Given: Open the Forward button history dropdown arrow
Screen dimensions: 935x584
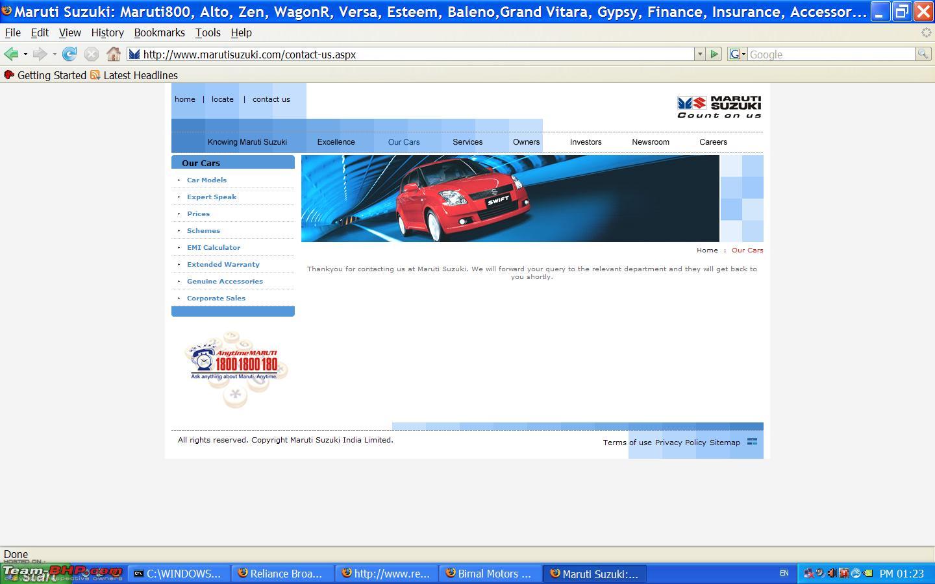Looking at the screenshot, I should point(55,55).
